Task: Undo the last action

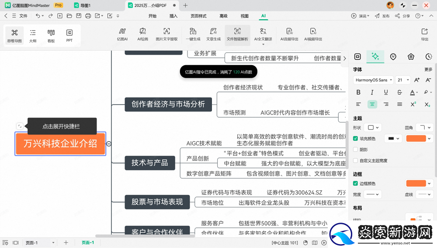Action: coord(38,16)
